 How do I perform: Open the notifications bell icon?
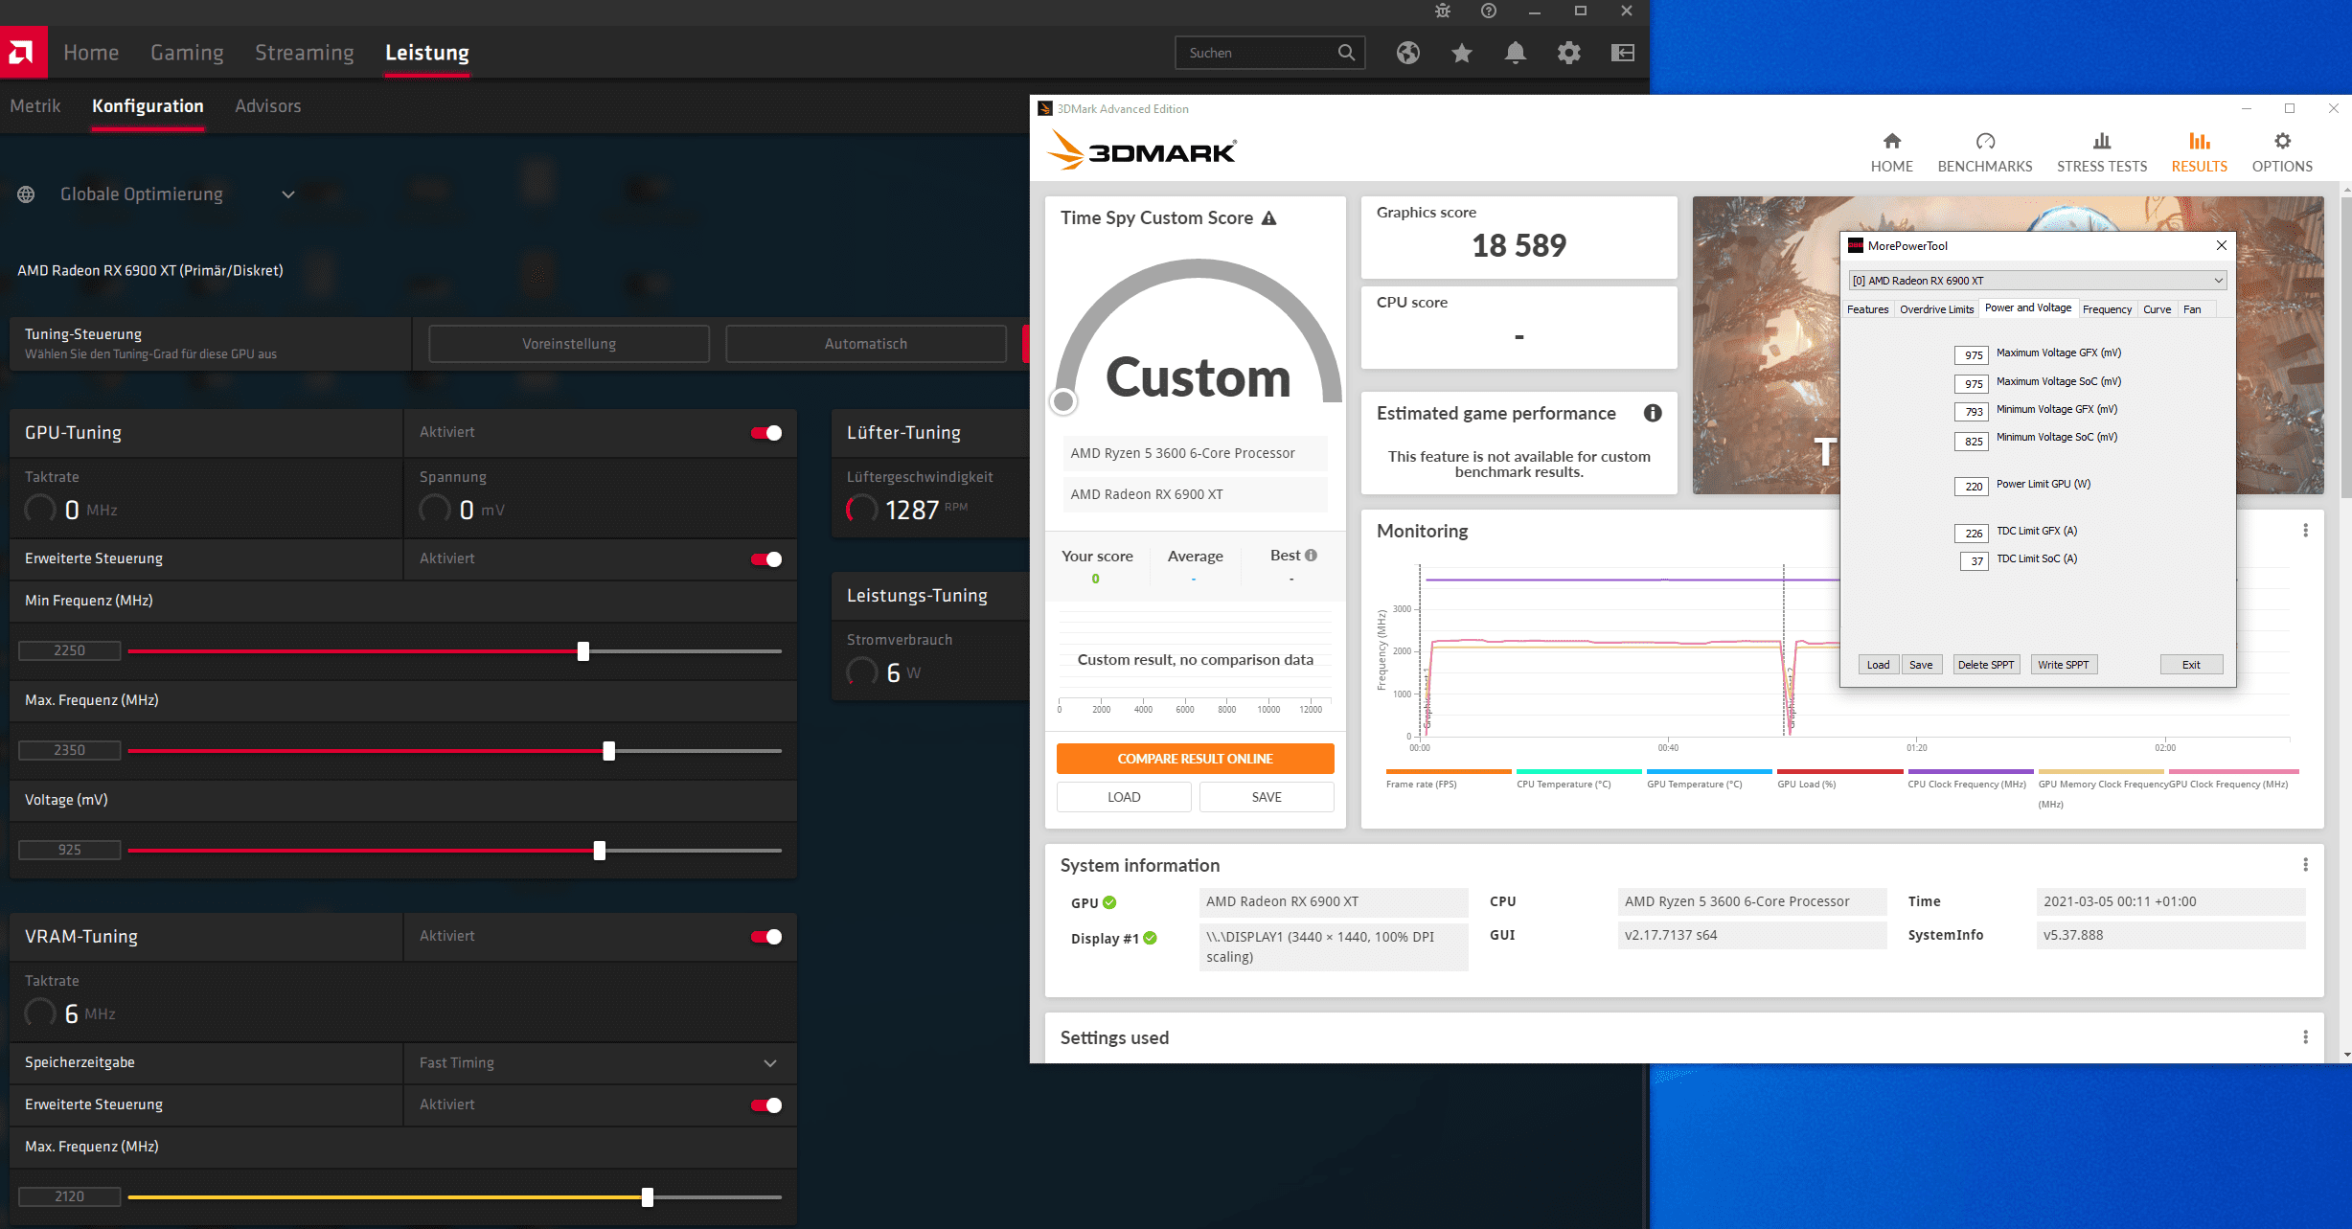(x=1515, y=53)
